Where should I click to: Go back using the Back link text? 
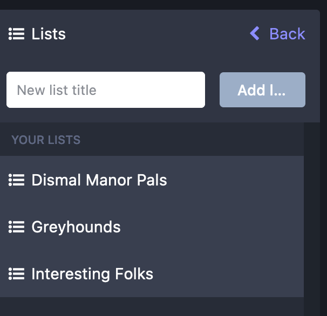287,34
